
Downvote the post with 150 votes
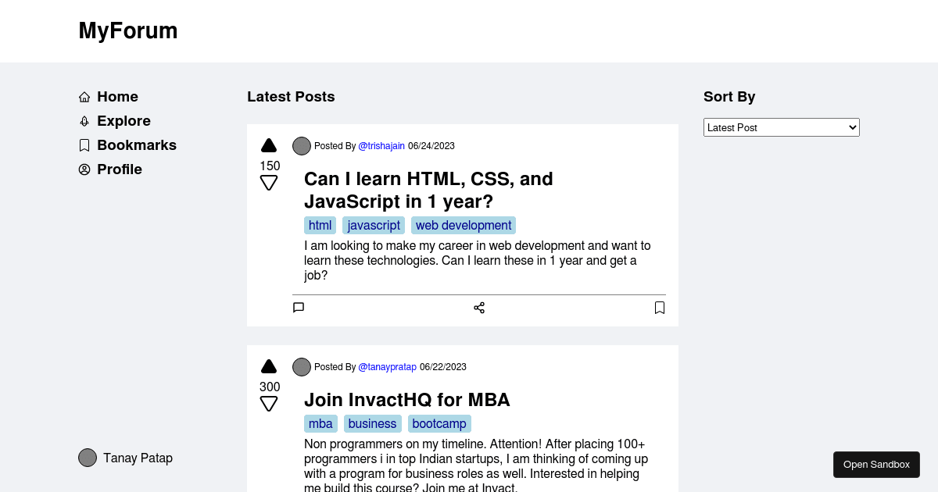[269, 184]
